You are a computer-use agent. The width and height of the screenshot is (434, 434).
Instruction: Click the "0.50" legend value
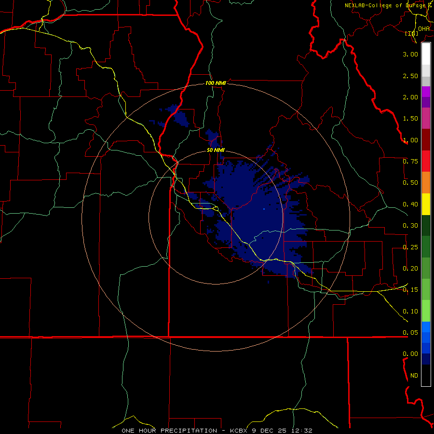[x=410, y=183]
